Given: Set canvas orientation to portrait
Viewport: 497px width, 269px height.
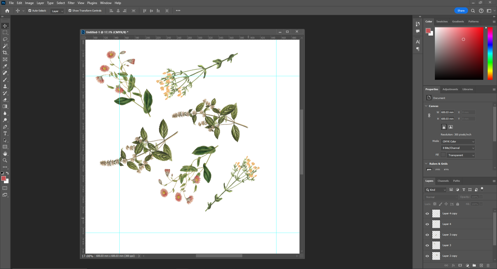Looking at the screenshot, I should click(444, 127).
